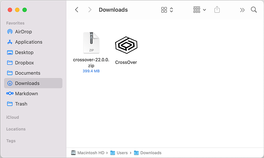The width and height of the screenshot is (264, 158).
Task: Expand the toolbar overflow double chevron
Action: click(x=242, y=10)
